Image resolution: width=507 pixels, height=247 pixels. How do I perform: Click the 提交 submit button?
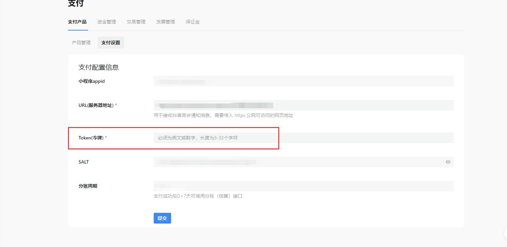click(x=162, y=218)
